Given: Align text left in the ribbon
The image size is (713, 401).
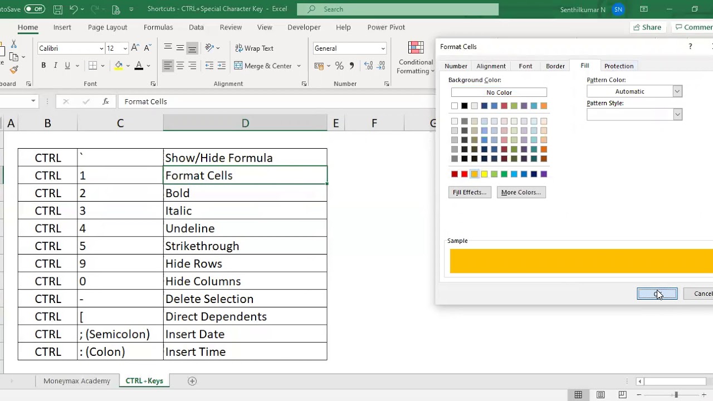Looking at the screenshot, I should click(x=168, y=66).
